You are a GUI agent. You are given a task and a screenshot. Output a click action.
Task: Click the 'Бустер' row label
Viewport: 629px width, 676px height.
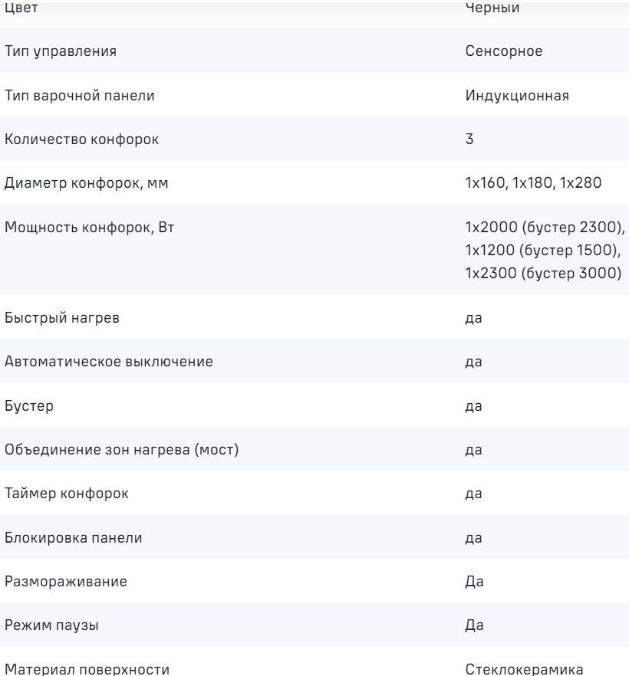click(29, 405)
